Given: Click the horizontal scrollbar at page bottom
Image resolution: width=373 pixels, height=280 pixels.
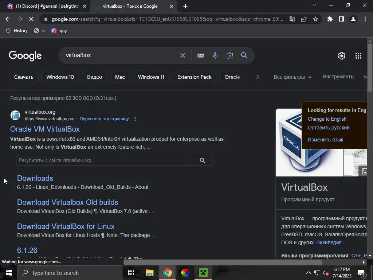Looking at the screenshot, I should pyautogui.click(x=223, y=262).
